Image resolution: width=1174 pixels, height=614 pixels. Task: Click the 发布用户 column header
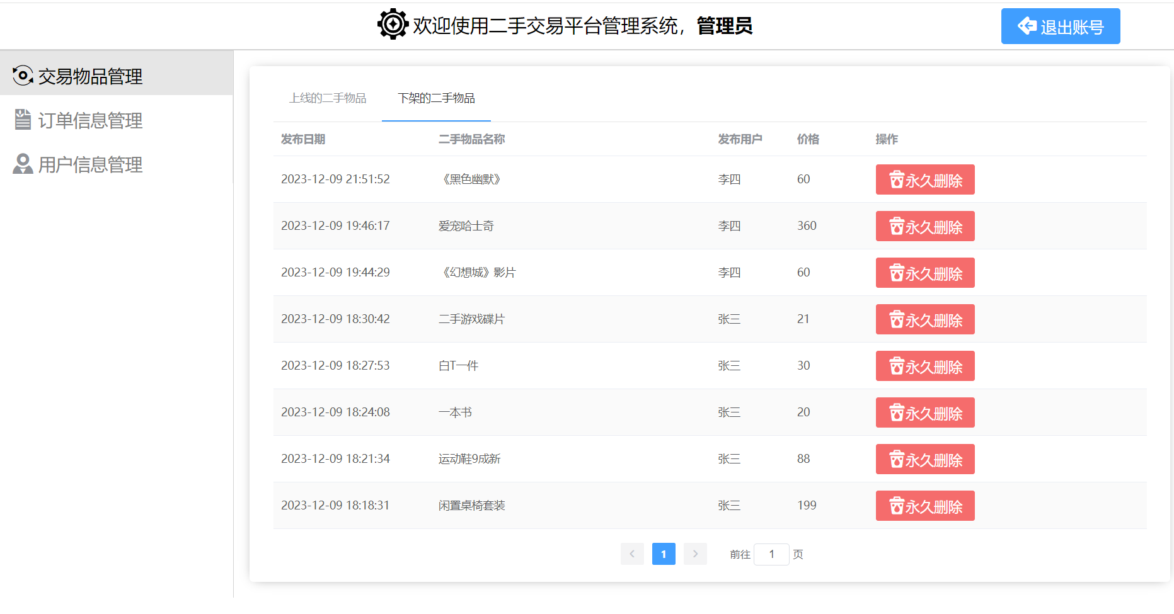click(x=740, y=139)
